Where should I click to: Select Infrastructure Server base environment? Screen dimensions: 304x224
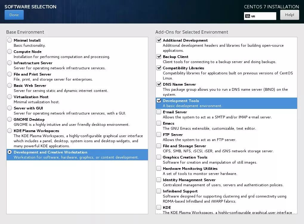[x=10, y=63]
